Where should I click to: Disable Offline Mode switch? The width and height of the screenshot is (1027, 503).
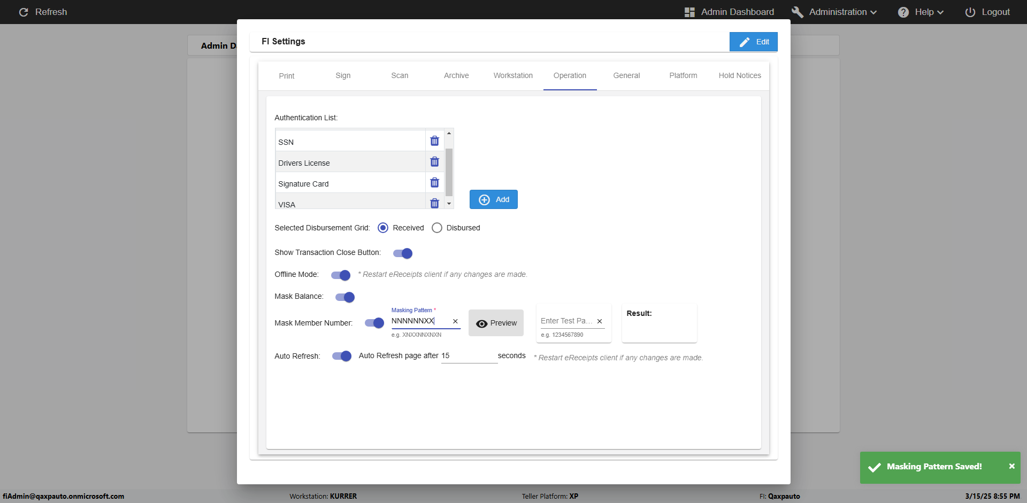(341, 275)
